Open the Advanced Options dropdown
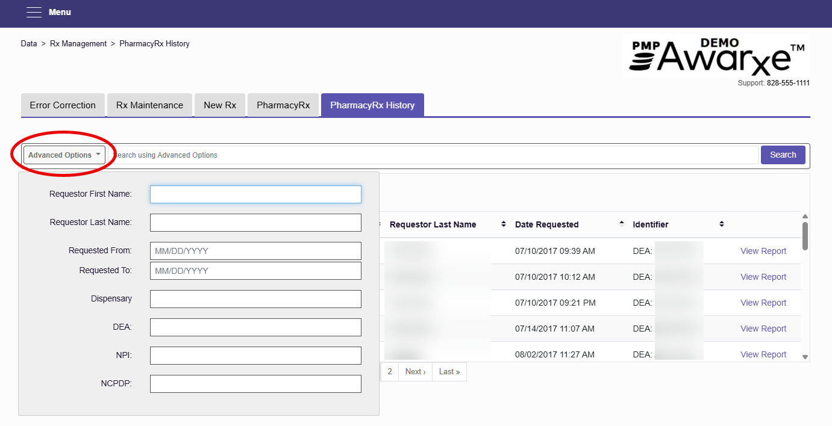This screenshot has height=426, width=832. [64, 155]
